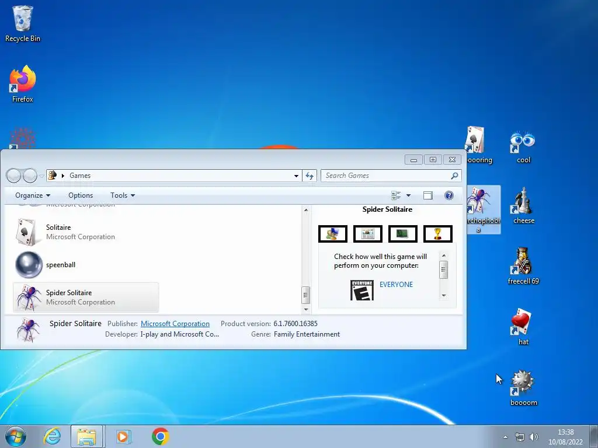This screenshot has width=598, height=448.
Task: Launch Internet Explorer from taskbar
Action: click(52, 436)
